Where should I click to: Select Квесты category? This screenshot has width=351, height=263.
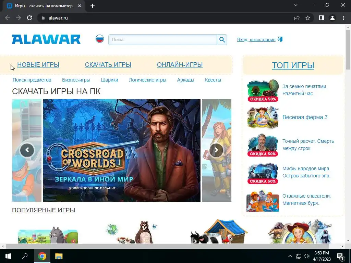tap(213, 80)
